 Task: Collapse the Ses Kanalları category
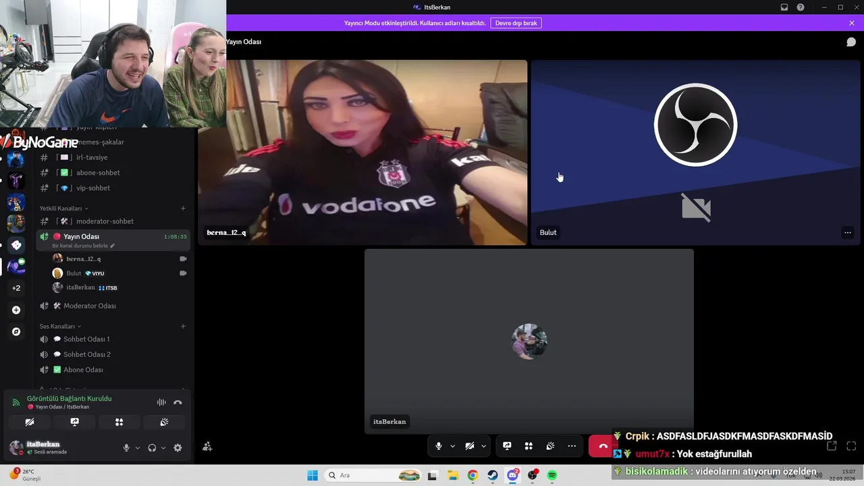pyautogui.click(x=60, y=327)
